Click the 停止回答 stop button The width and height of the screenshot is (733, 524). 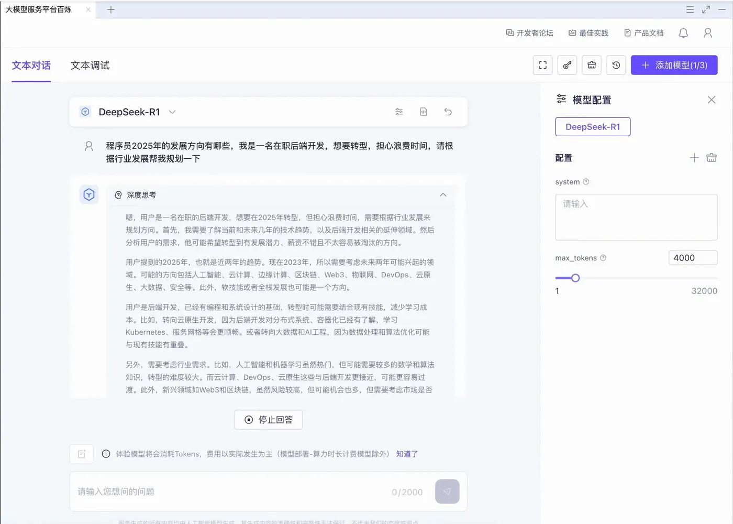(x=268, y=420)
